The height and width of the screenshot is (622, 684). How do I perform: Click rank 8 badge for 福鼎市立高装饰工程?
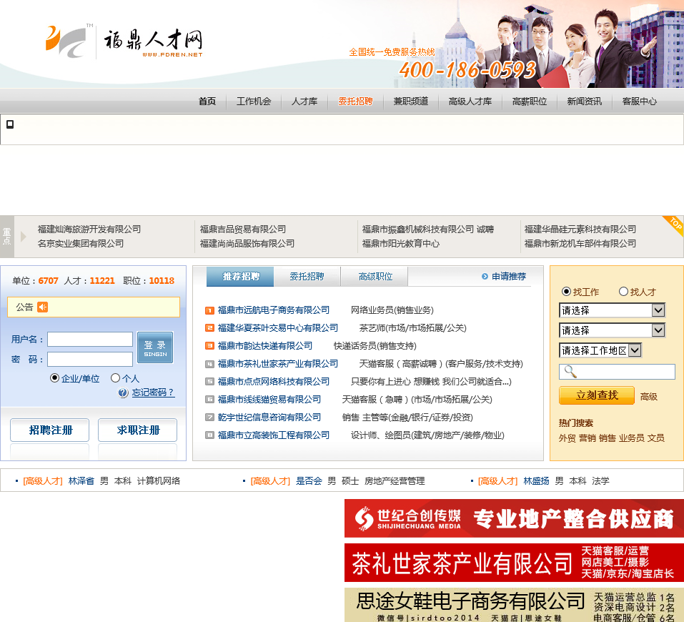click(x=209, y=435)
